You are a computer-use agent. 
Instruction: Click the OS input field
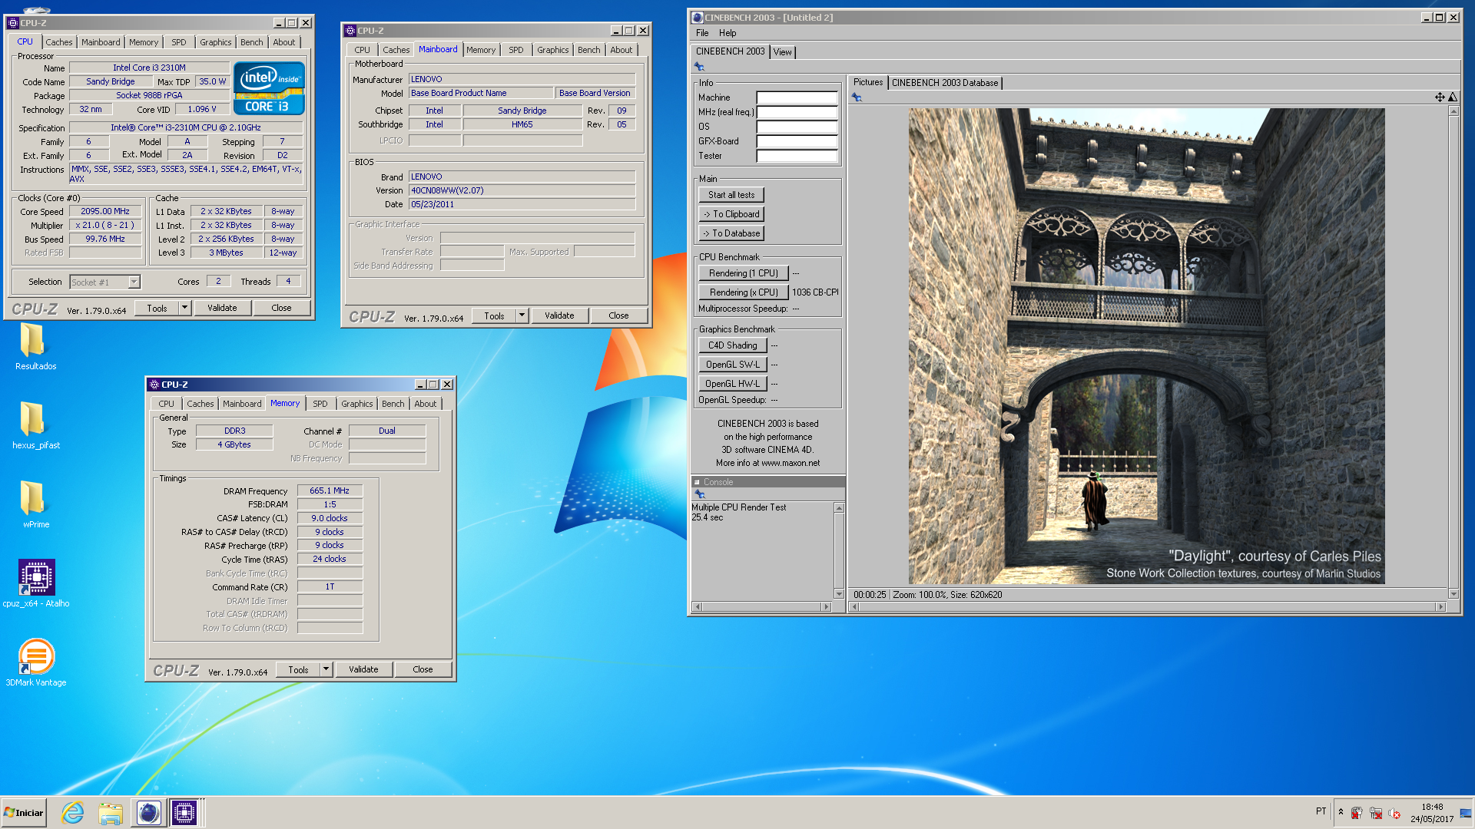[797, 127]
